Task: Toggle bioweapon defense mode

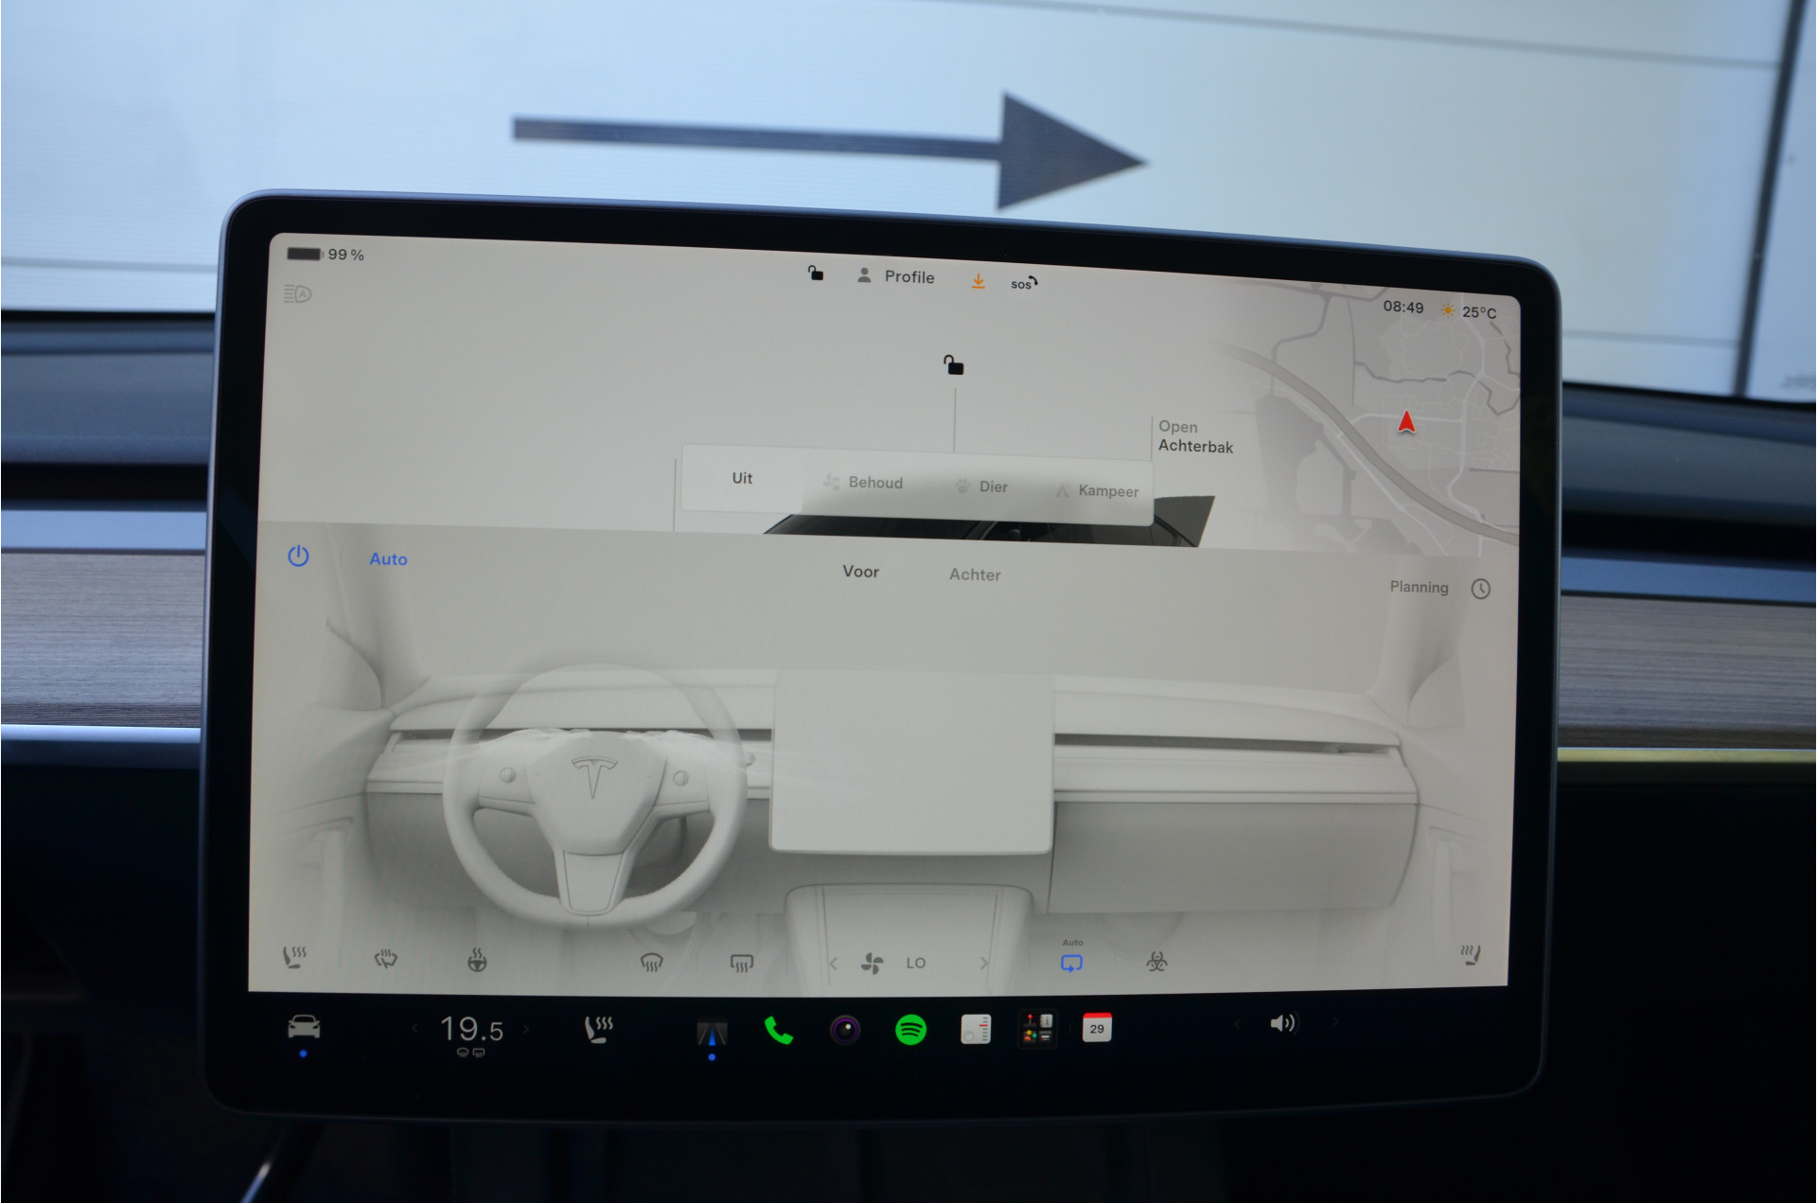Action: tap(1156, 963)
